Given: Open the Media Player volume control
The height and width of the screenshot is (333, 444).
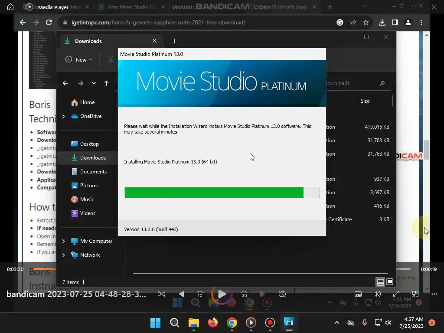Looking at the screenshot, I should [377, 294].
